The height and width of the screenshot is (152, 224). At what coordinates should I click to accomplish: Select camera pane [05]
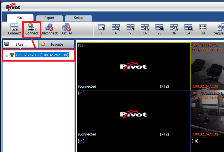(134, 114)
